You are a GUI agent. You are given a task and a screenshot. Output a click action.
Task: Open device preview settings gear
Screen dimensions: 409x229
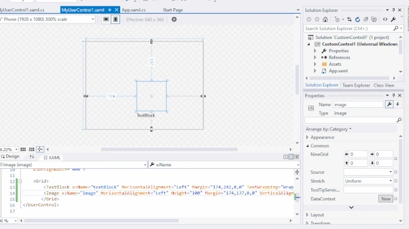(174, 19)
